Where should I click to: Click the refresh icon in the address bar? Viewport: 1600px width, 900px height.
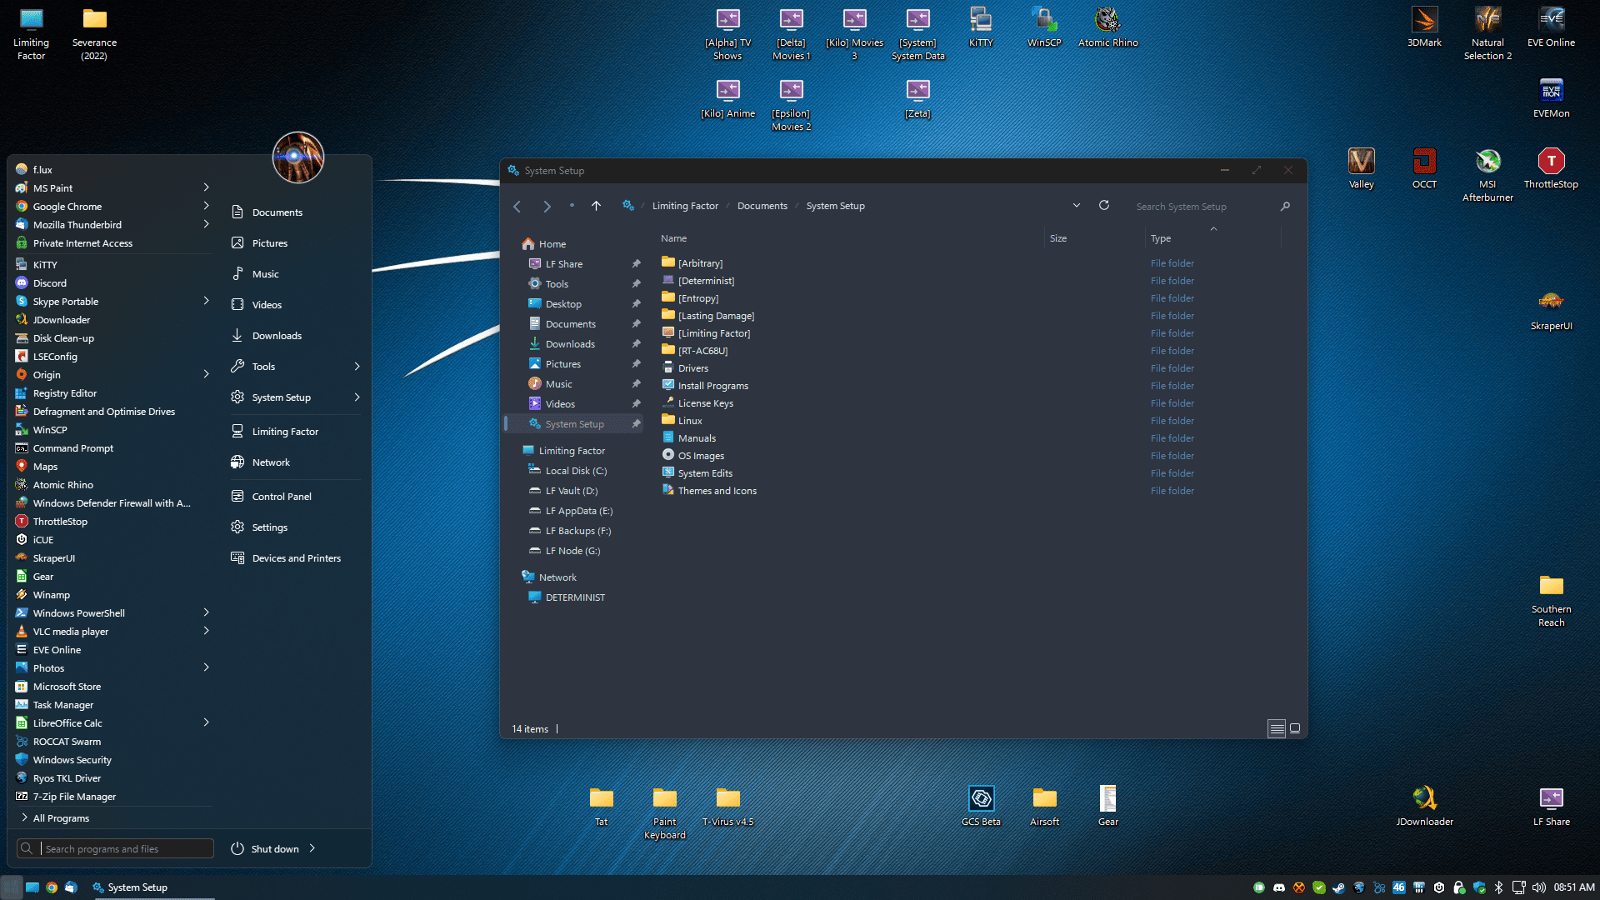[1104, 205]
